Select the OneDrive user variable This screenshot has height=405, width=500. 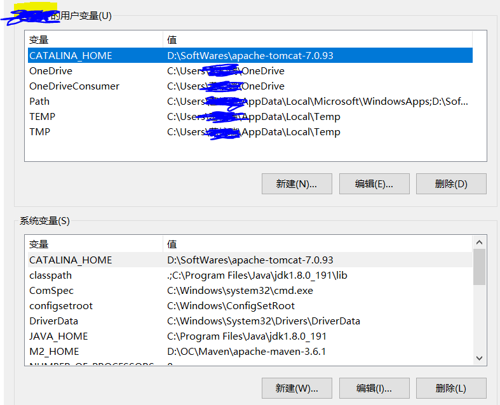[250, 70]
